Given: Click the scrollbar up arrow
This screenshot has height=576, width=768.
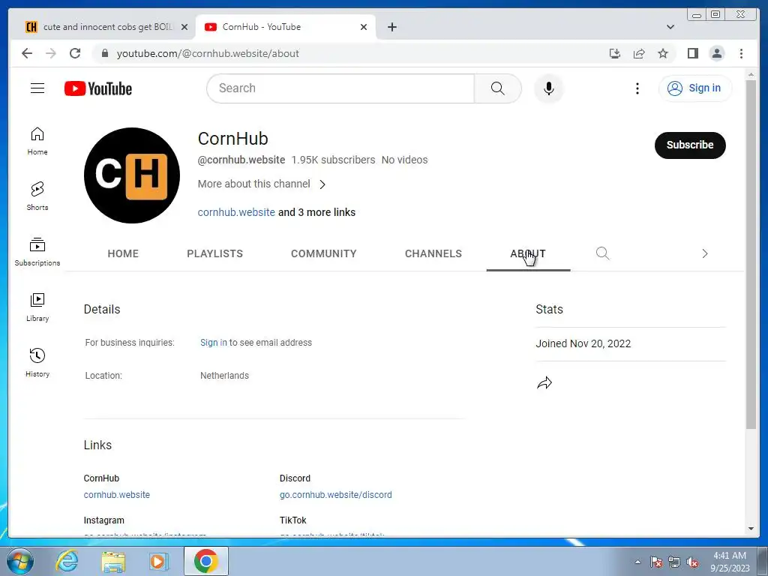Looking at the screenshot, I should pos(751,75).
